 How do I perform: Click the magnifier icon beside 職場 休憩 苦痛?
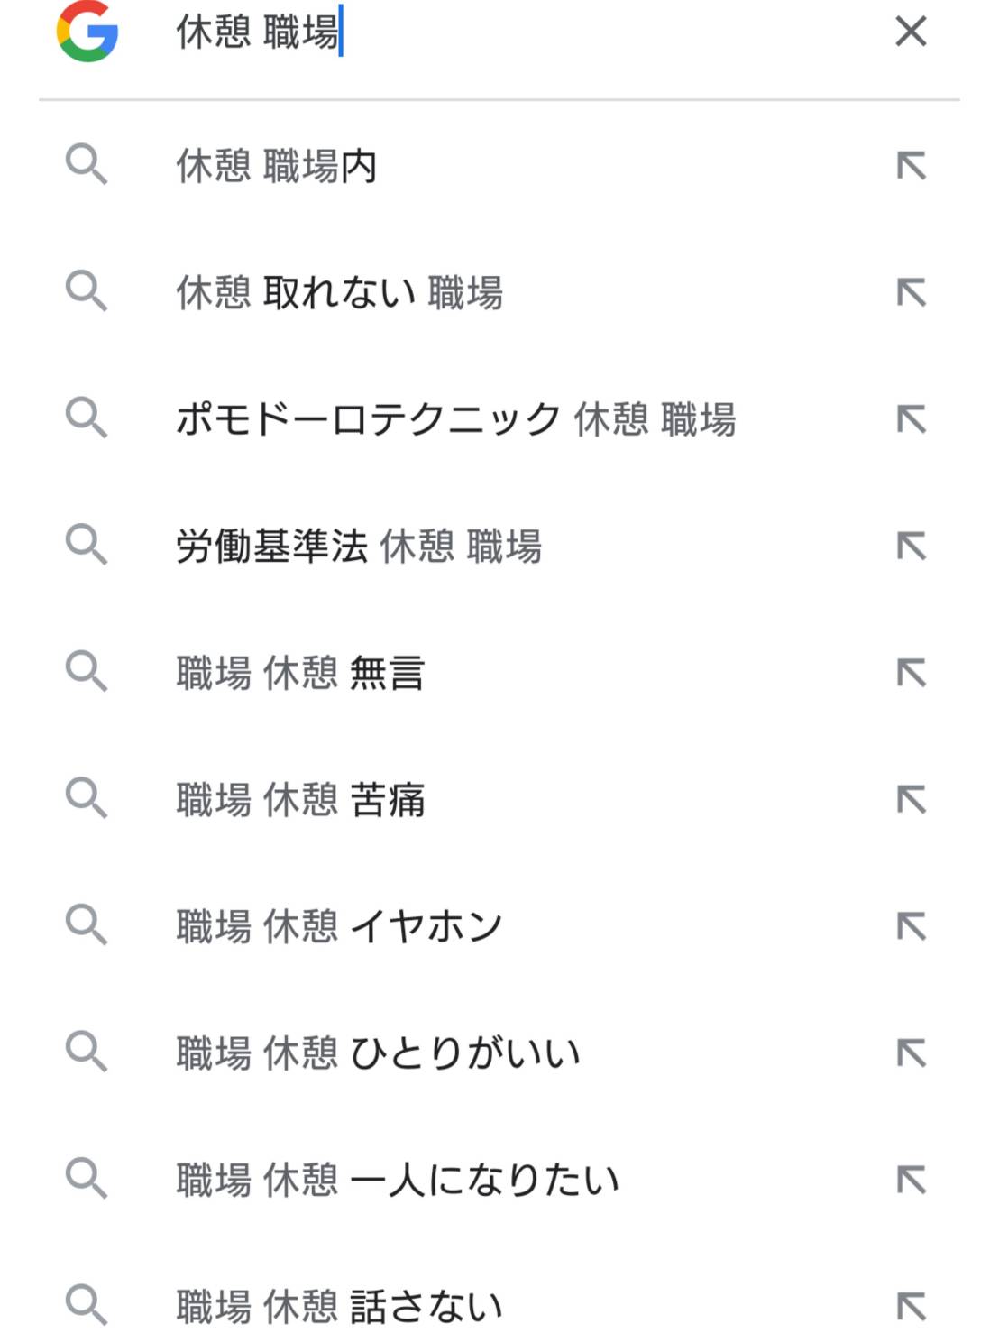[87, 798]
